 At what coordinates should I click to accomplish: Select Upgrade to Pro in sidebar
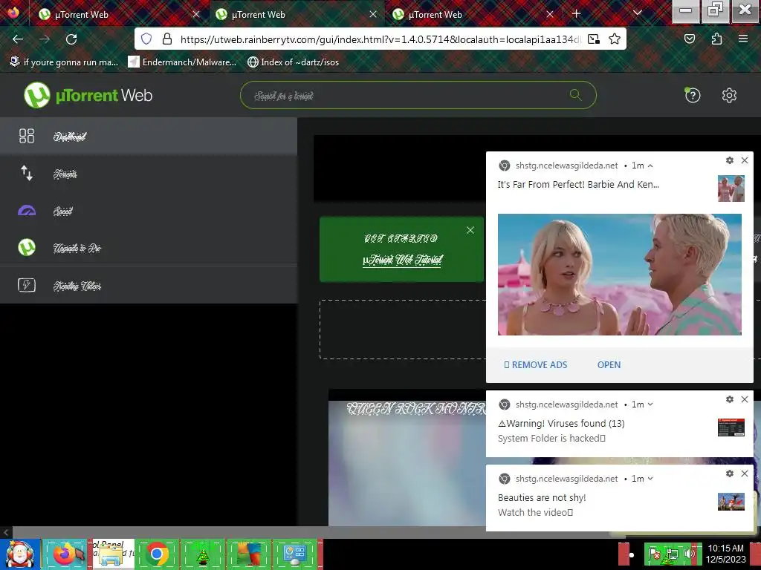(149, 248)
